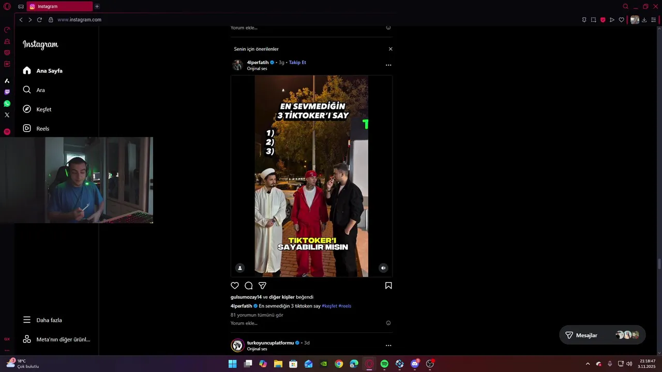Click the www.instagram.com address field
Image resolution: width=662 pixels, height=372 pixels.
(79, 20)
